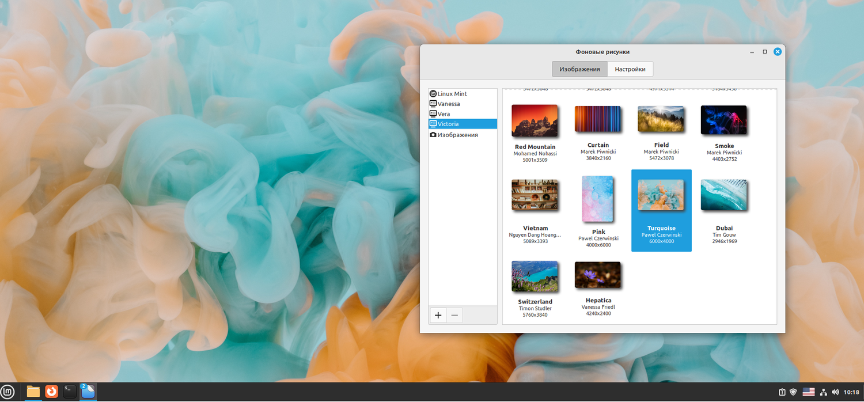
Task: Choose the Curtain wallpaper thumbnail
Action: pos(598,119)
